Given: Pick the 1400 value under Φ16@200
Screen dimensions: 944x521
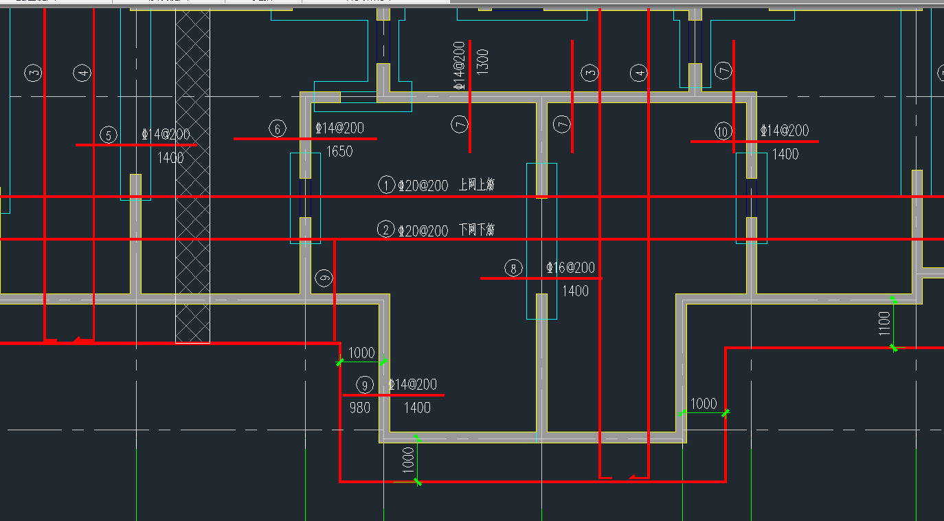Looking at the screenshot, I should point(576,291).
